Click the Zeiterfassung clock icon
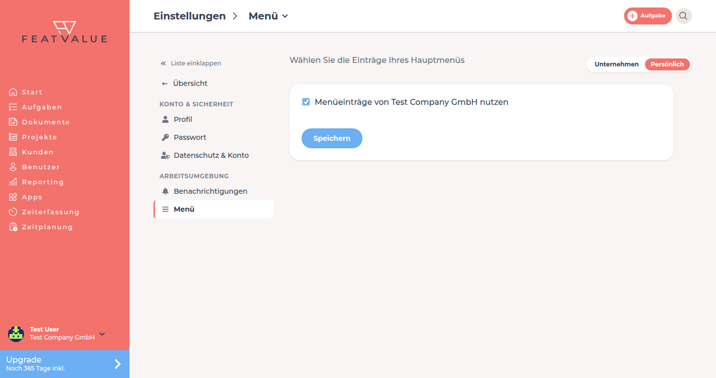The image size is (716, 378). tap(13, 212)
